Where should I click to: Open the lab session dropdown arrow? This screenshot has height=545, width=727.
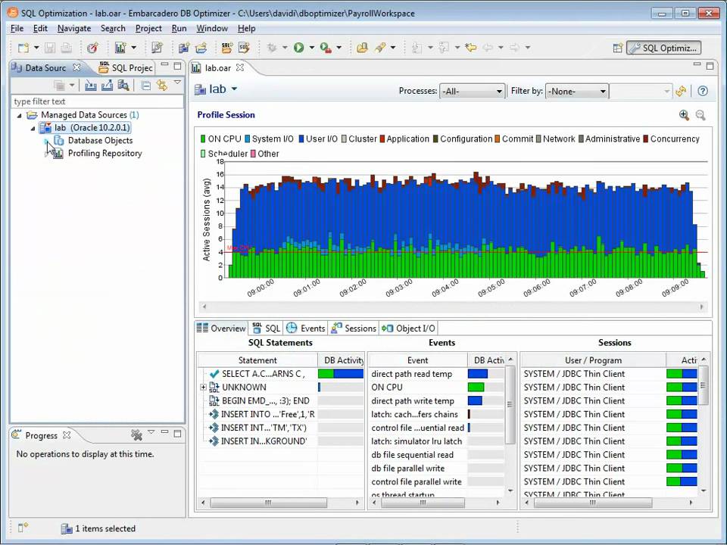pyautogui.click(x=234, y=89)
